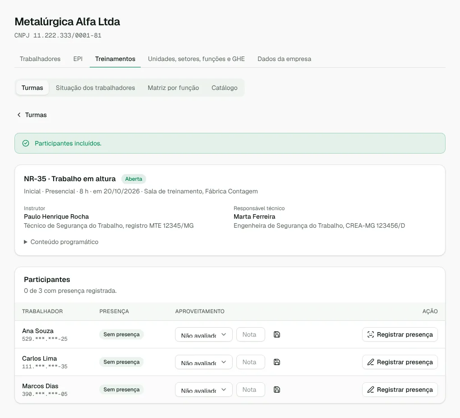Click the '0 de 3 com presença registrada' text
The width and height of the screenshot is (460, 418).
pos(70,291)
